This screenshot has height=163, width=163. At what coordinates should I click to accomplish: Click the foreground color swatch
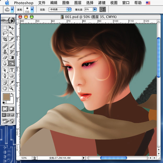(6, 97)
